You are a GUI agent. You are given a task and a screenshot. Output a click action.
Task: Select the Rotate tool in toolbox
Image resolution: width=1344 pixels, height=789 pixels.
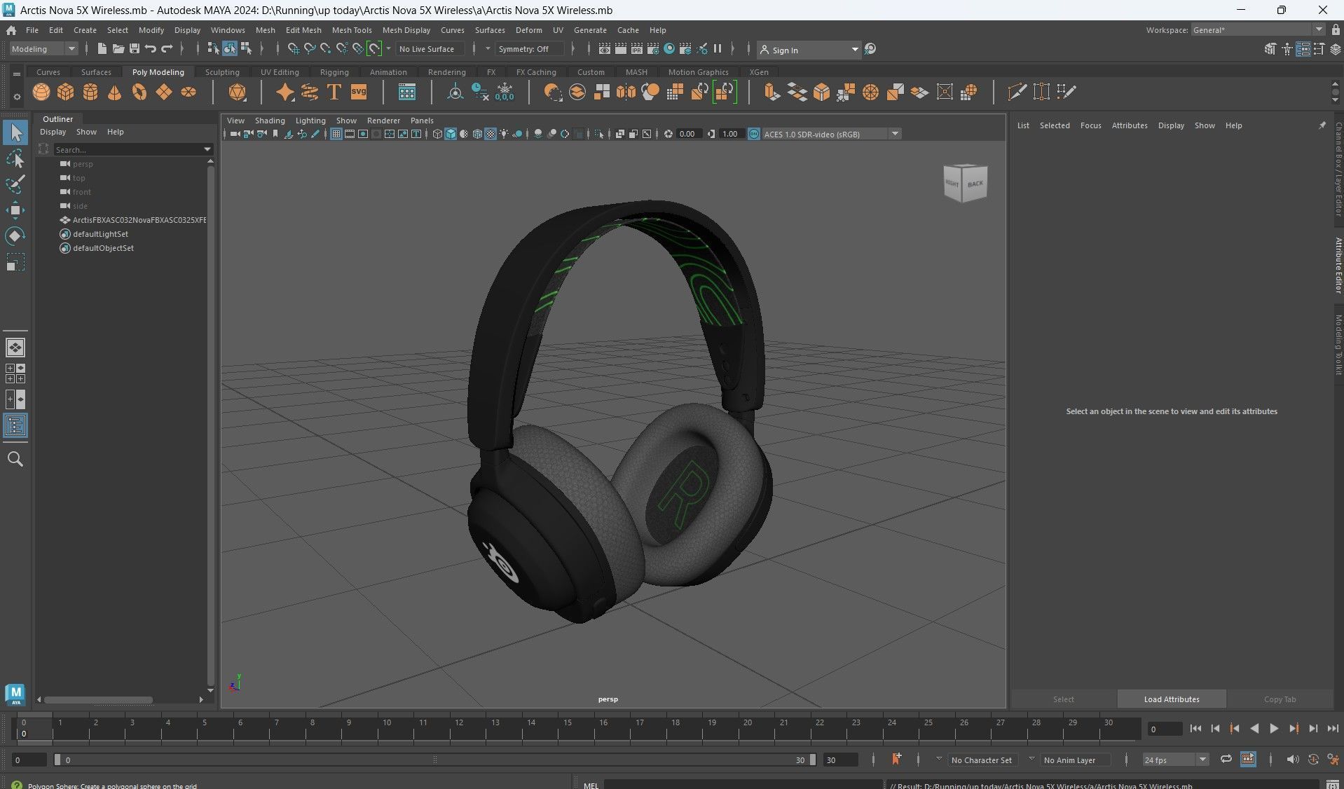pos(15,235)
